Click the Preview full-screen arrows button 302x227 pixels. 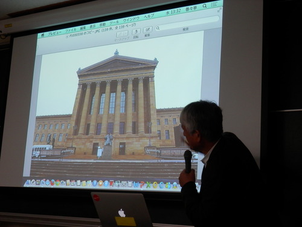(x=219, y=10)
